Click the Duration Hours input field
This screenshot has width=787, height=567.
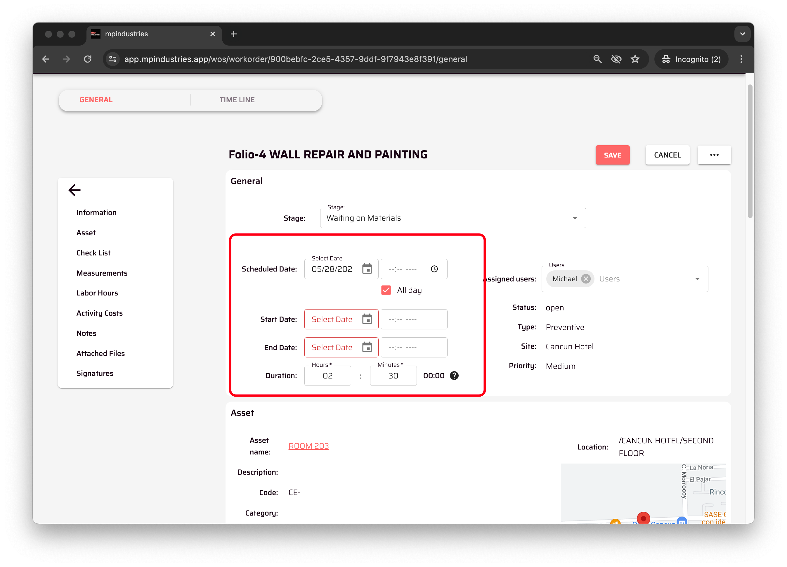(x=327, y=376)
